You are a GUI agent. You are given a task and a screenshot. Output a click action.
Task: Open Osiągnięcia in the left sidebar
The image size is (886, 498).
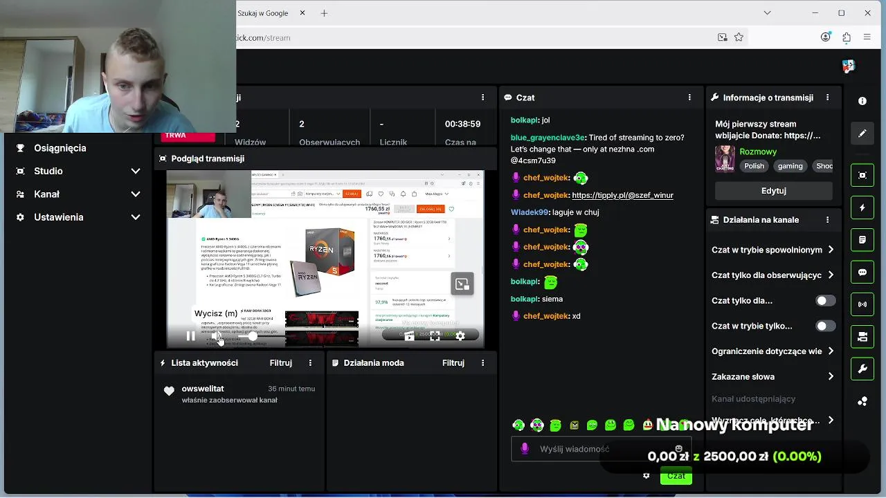60,148
